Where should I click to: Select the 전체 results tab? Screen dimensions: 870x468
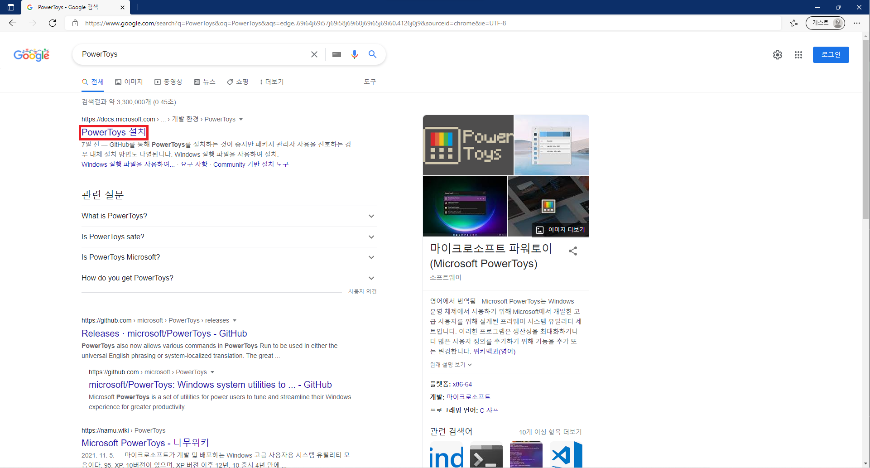click(x=93, y=82)
